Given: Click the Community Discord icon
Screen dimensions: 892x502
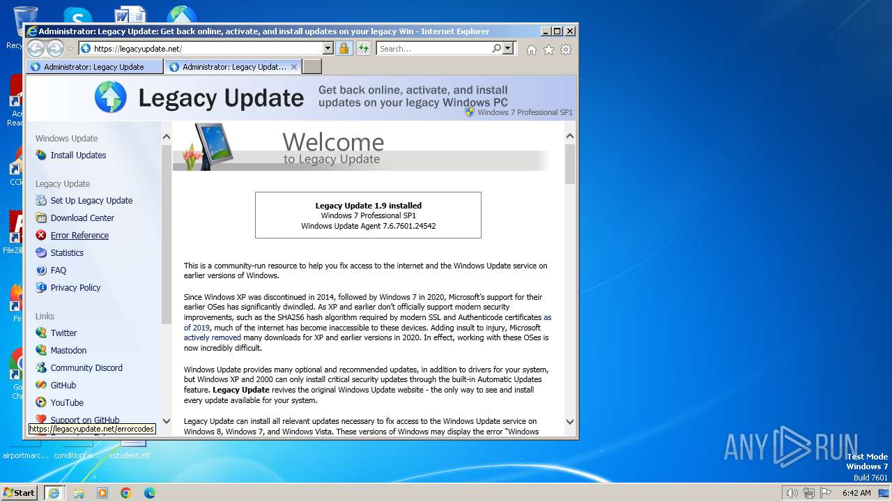Looking at the screenshot, I should pyautogui.click(x=41, y=367).
